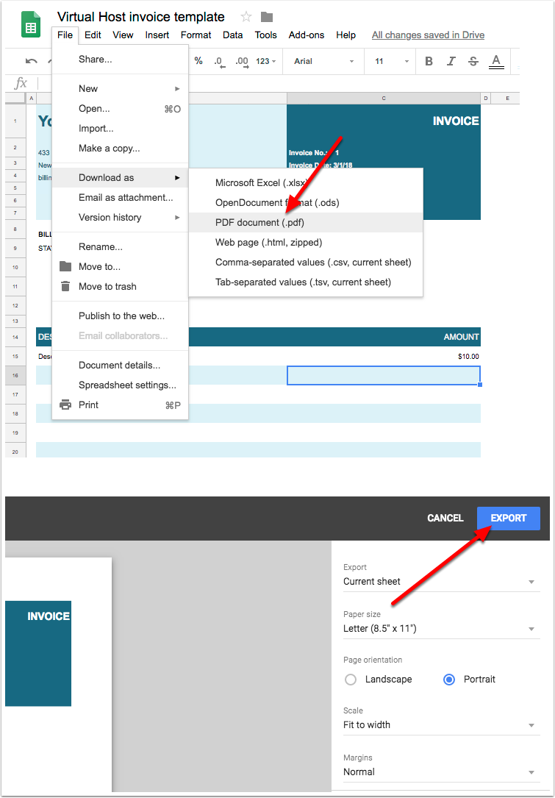Screen dimensions: 555x798
Task: Select Tab-separated values (.tsv) option
Action: 306,282
